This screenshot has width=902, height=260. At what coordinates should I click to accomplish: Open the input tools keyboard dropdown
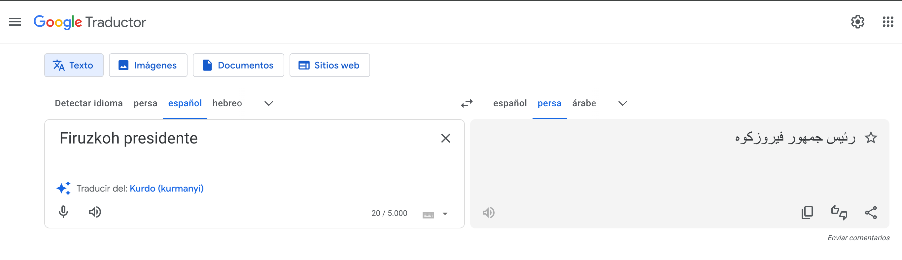pos(445,214)
